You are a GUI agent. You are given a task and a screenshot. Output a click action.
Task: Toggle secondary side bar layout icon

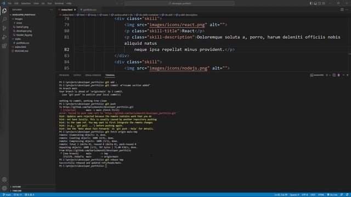(x=319, y=3)
